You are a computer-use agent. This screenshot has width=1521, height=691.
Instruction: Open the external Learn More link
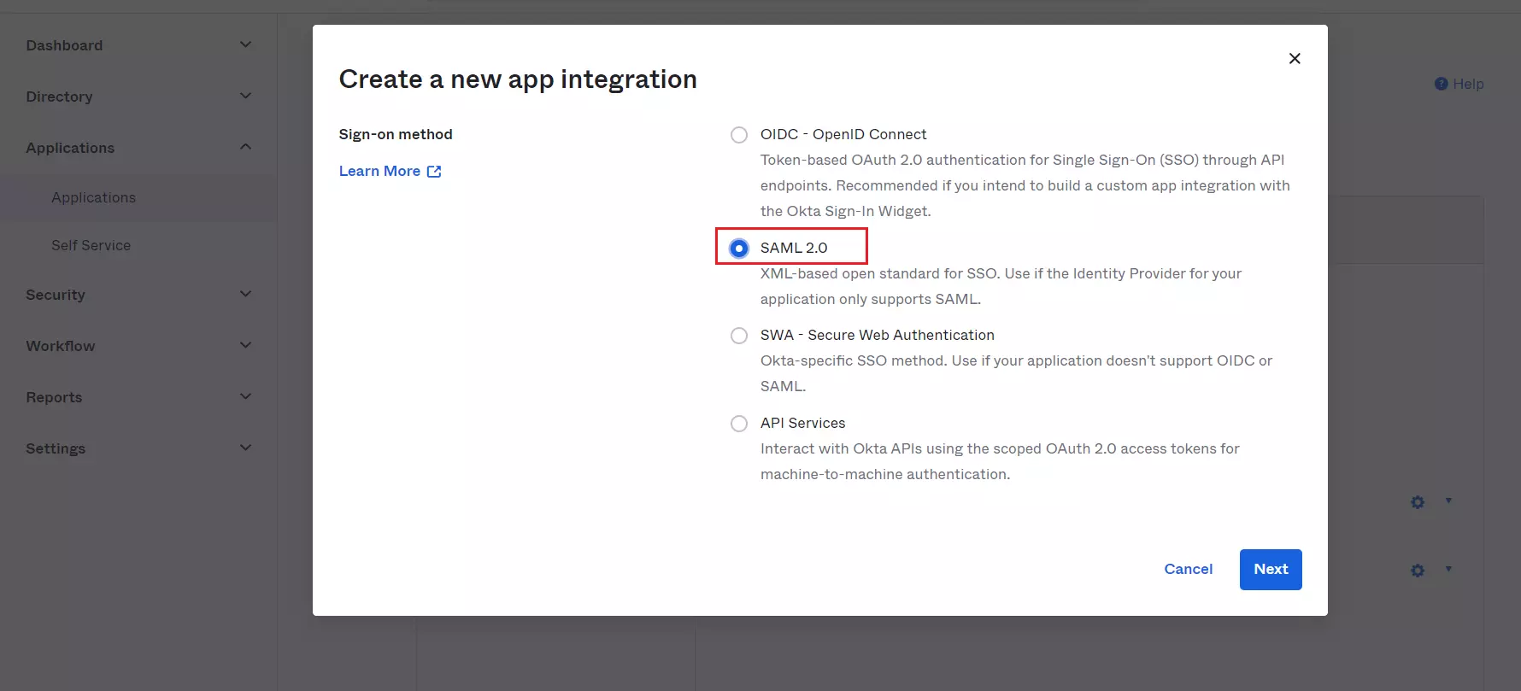(x=390, y=171)
